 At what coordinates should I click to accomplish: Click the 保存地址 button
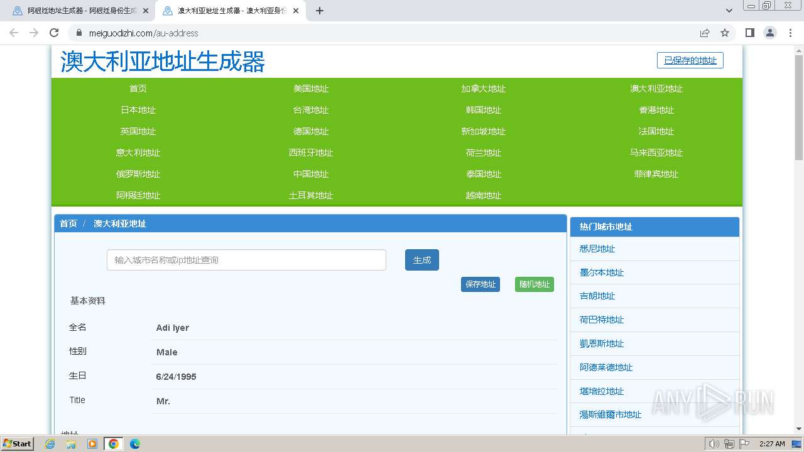click(481, 284)
